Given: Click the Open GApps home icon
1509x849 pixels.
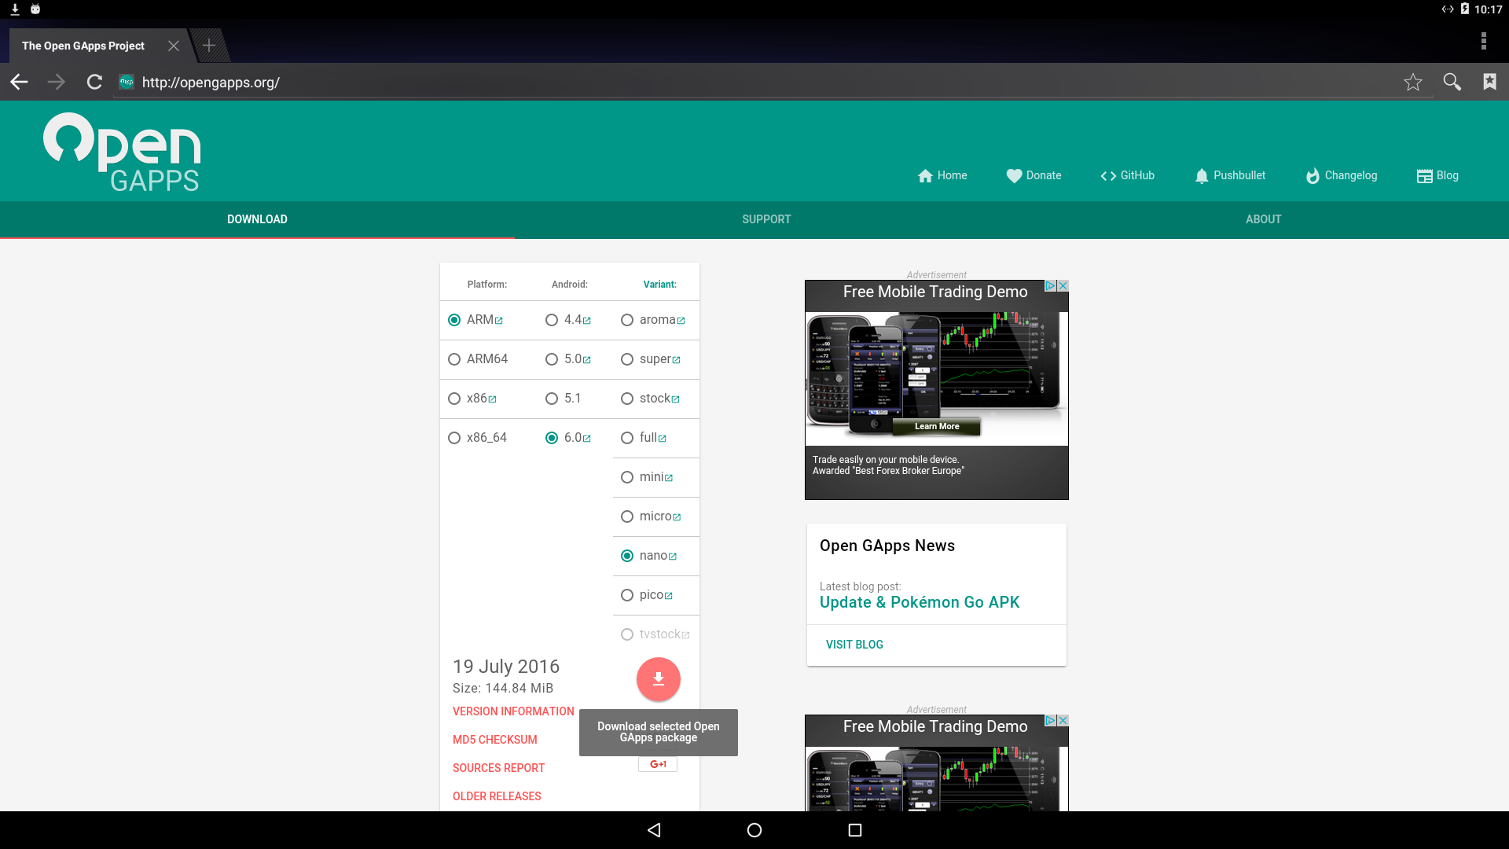Looking at the screenshot, I should pyautogui.click(x=924, y=175).
